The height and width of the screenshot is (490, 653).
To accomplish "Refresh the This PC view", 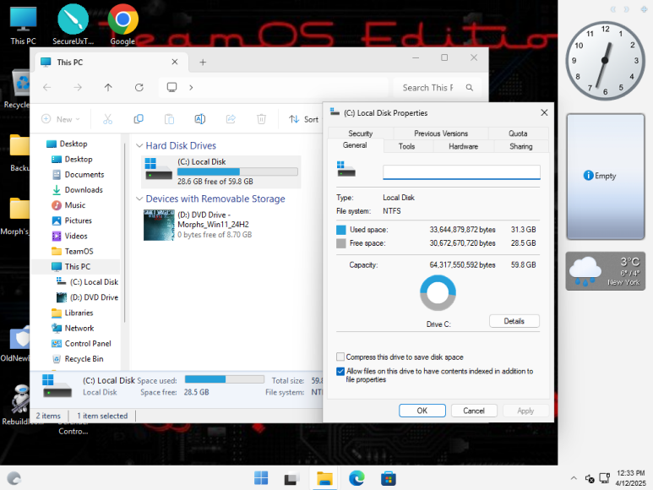I will pyautogui.click(x=139, y=87).
